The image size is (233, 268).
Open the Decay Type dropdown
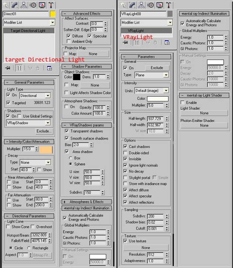[x=48, y=162]
